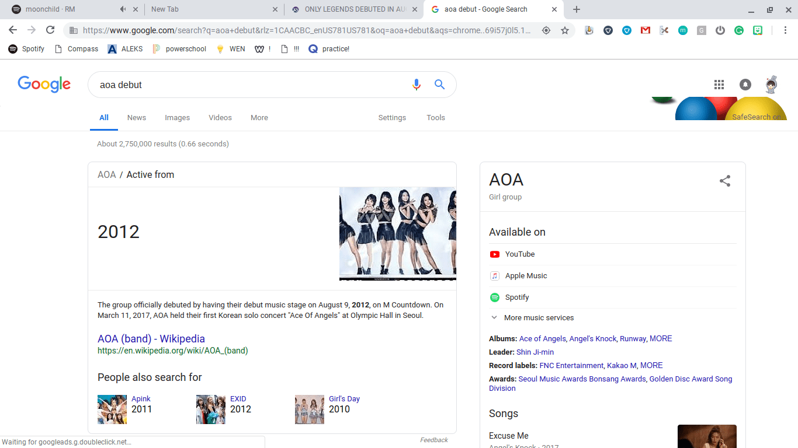This screenshot has width=798, height=448.
Task: Share the AOA knowledge panel
Action: point(725,181)
